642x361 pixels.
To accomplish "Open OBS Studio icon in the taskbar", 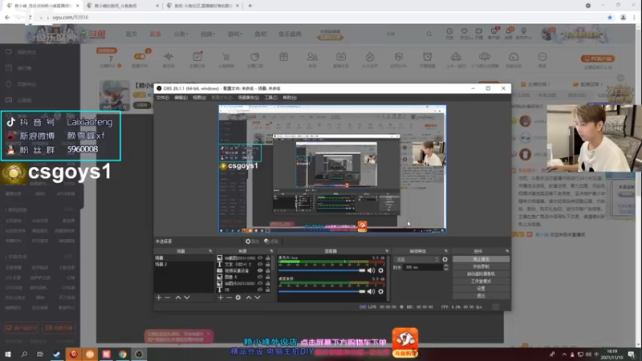I will click(139, 354).
